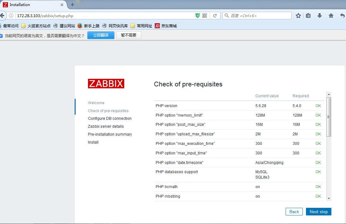Open the QR code icon

(205, 16)
